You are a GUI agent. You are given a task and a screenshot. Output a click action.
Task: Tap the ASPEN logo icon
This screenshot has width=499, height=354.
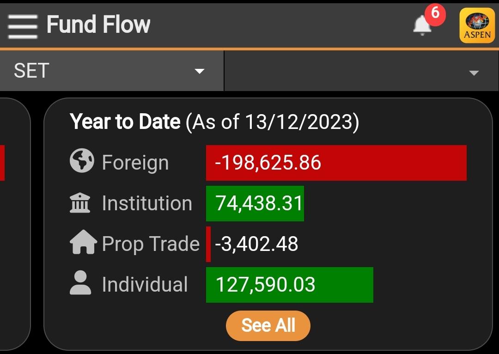click(477, 25)
